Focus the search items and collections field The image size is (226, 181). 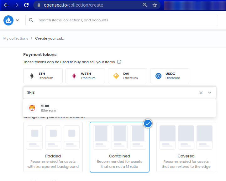122,20
